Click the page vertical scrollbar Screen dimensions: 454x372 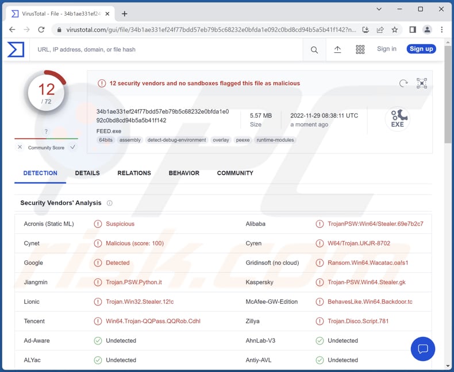448,115
